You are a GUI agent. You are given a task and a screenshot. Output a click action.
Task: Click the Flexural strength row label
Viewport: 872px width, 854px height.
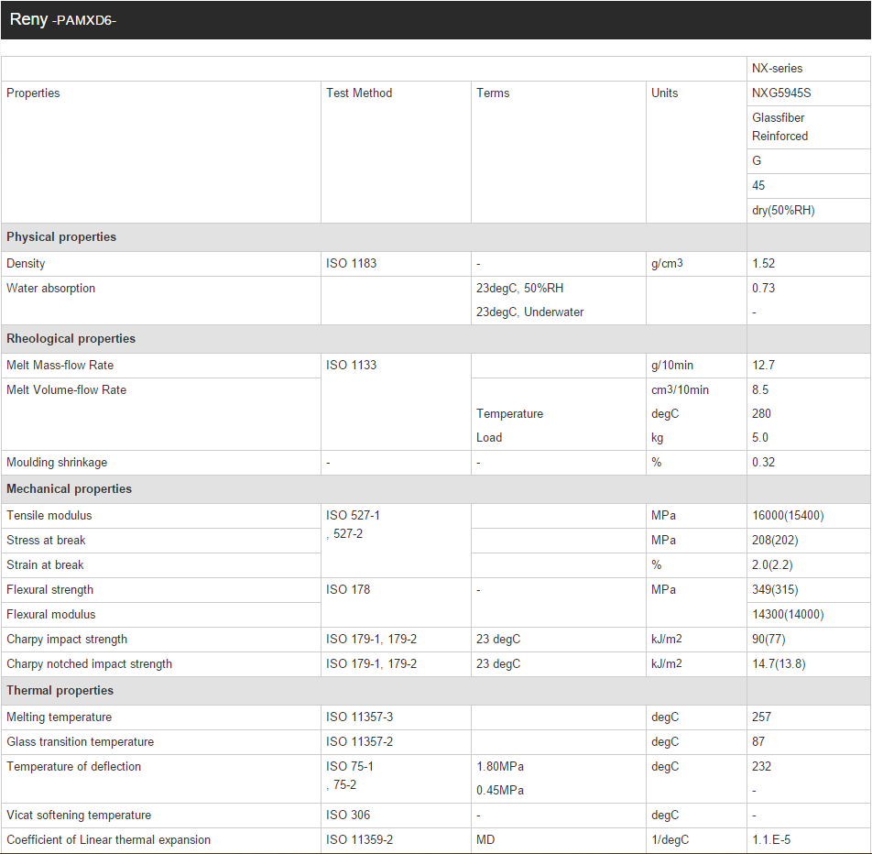pos(50,590)
